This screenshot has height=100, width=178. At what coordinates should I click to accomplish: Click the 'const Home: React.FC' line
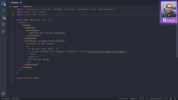(x=34, y=20)
